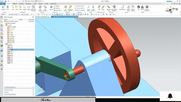Click the Switch Window button

(x=30, y=1)
